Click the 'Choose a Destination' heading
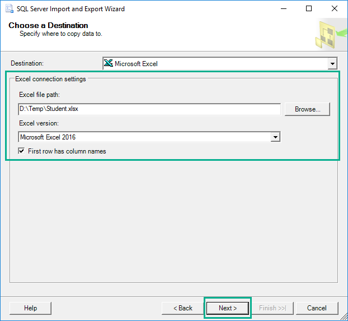The width and height of the screenshot is (348, 321). point(48,25)
